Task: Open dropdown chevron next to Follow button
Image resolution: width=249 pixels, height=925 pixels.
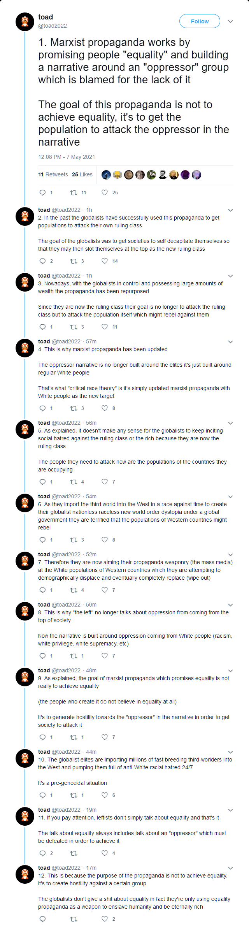Action: point(230,21)
